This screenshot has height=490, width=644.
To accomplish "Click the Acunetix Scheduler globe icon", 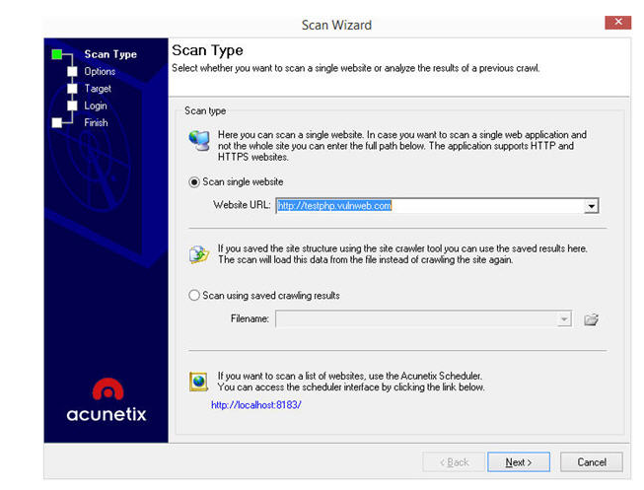I will pos(199,382).
